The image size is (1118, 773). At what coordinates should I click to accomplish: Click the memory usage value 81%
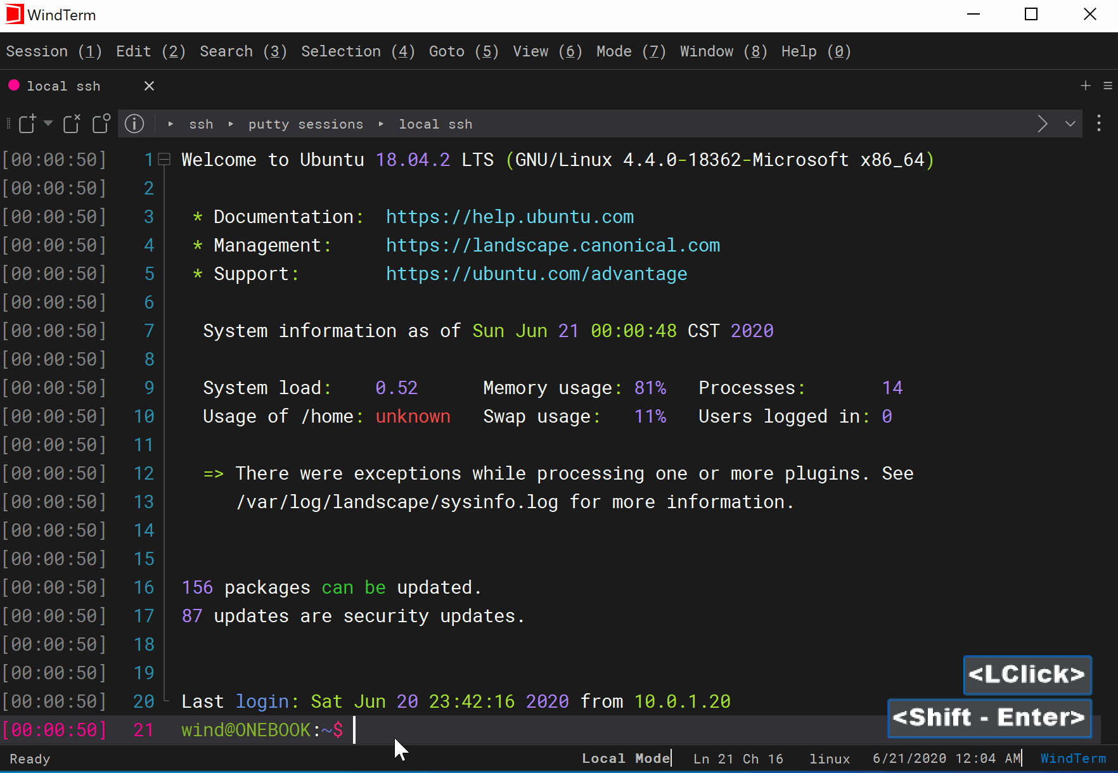(650, 388)
